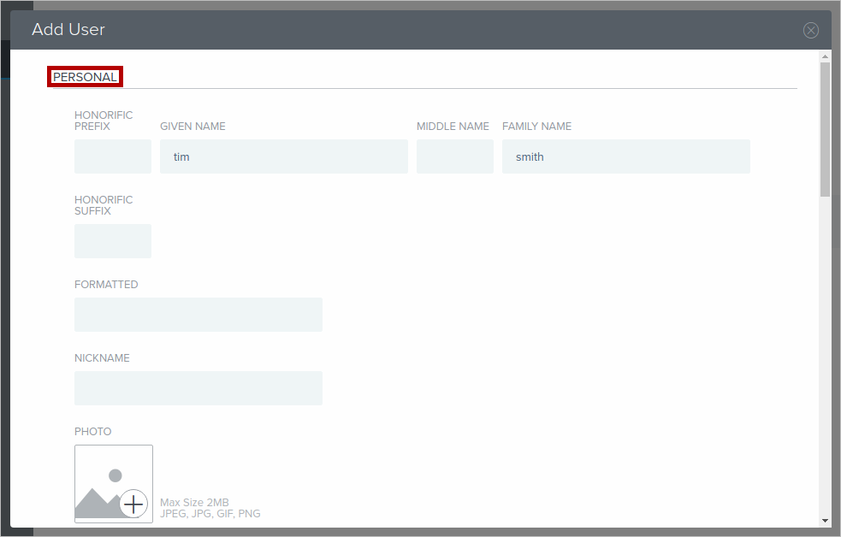
Task: Close the Add User dialog
Action: pyautogui.click(x=810, y=31)
